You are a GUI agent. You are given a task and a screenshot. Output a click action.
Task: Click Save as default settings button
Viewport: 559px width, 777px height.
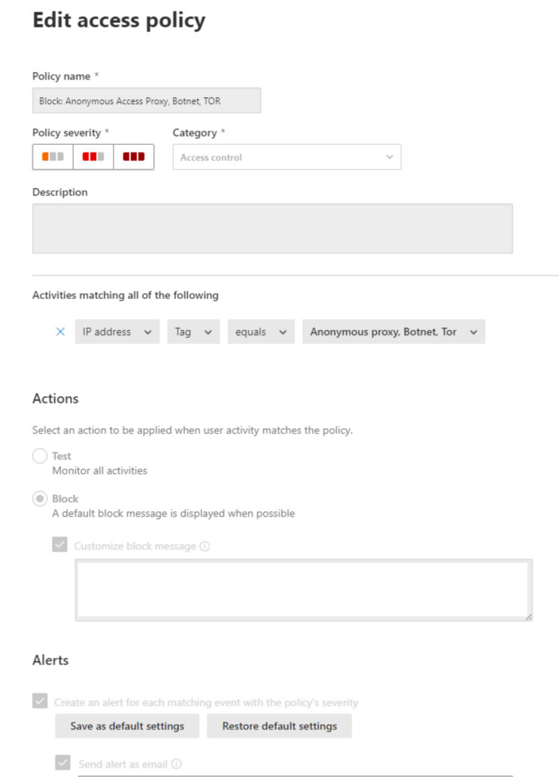click(x=127, y=726)
